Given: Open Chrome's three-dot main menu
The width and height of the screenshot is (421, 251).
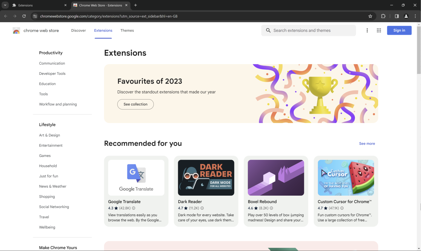Looking at the screenshot, I should 415,16.
